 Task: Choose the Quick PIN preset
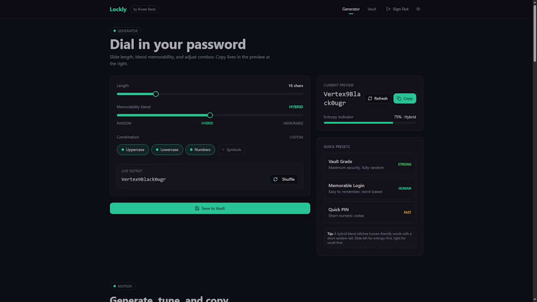coord(370,212)
